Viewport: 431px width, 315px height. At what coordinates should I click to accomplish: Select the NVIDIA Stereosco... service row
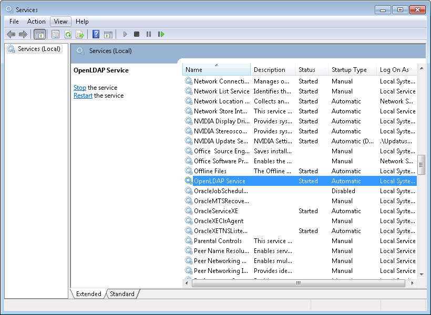tap(300, 131)
